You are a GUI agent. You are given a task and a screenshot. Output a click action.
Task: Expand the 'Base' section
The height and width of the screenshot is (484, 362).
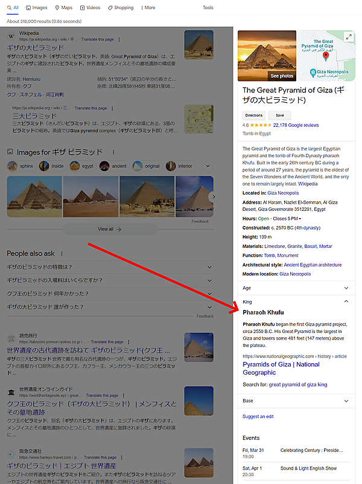pos(346,401)
